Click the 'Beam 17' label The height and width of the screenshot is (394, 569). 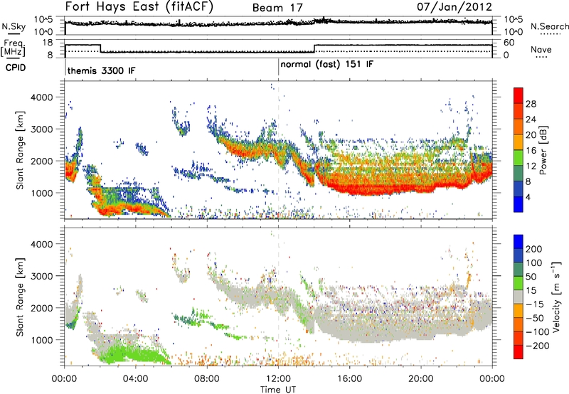point(277,8)
